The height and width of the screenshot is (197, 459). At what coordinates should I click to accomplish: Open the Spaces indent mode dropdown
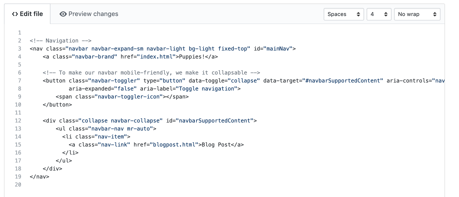(344, 14)
